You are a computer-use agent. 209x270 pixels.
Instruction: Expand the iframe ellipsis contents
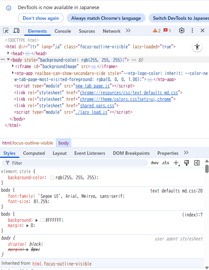[x=94, y=67]
